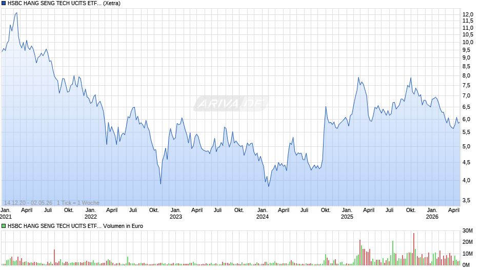Click the 4,0 price axis label
The width and height of the screenshot is (482, 270).
(x=466, y=180)
